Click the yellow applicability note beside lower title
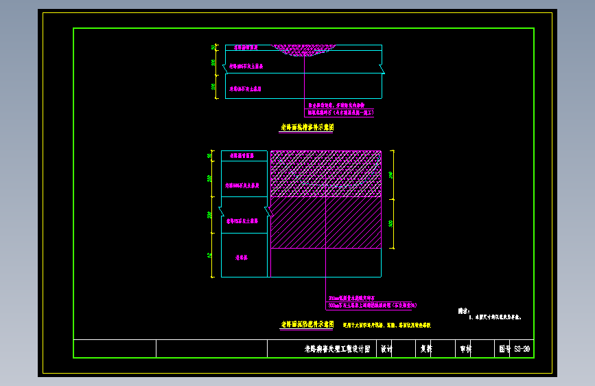This screenshot has height=386, width=595. click(386, 325)
